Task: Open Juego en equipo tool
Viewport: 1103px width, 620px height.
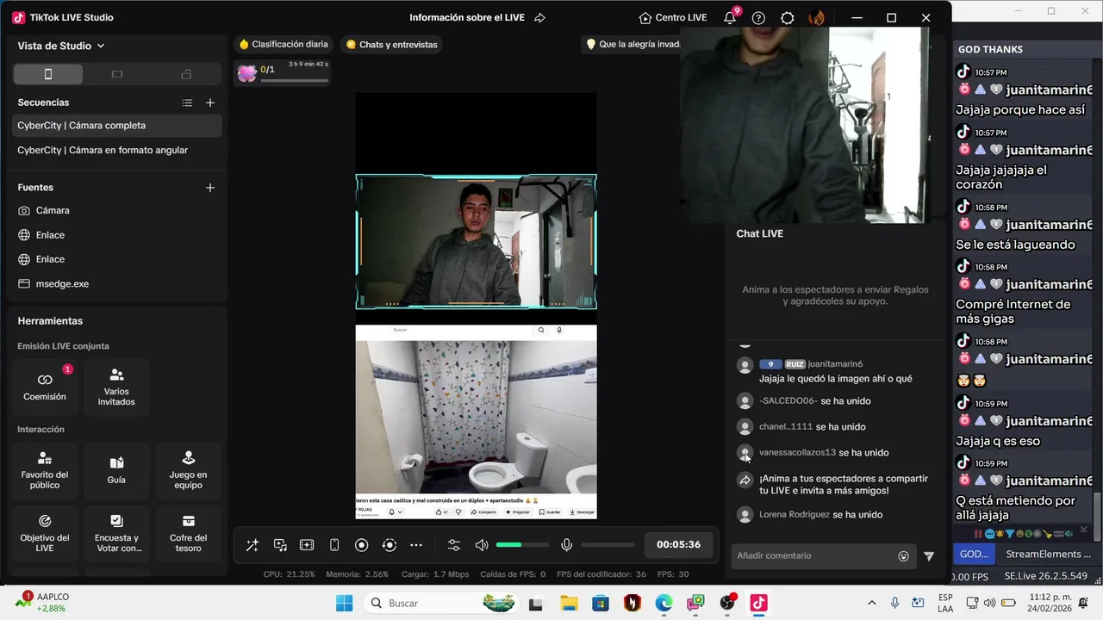Action: point(188,471)
